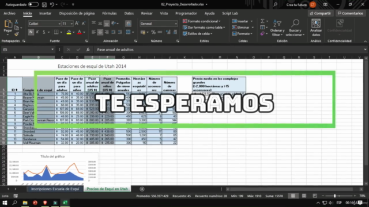
Task: Switch to the Datos tab
Action: tap(129, 13)
